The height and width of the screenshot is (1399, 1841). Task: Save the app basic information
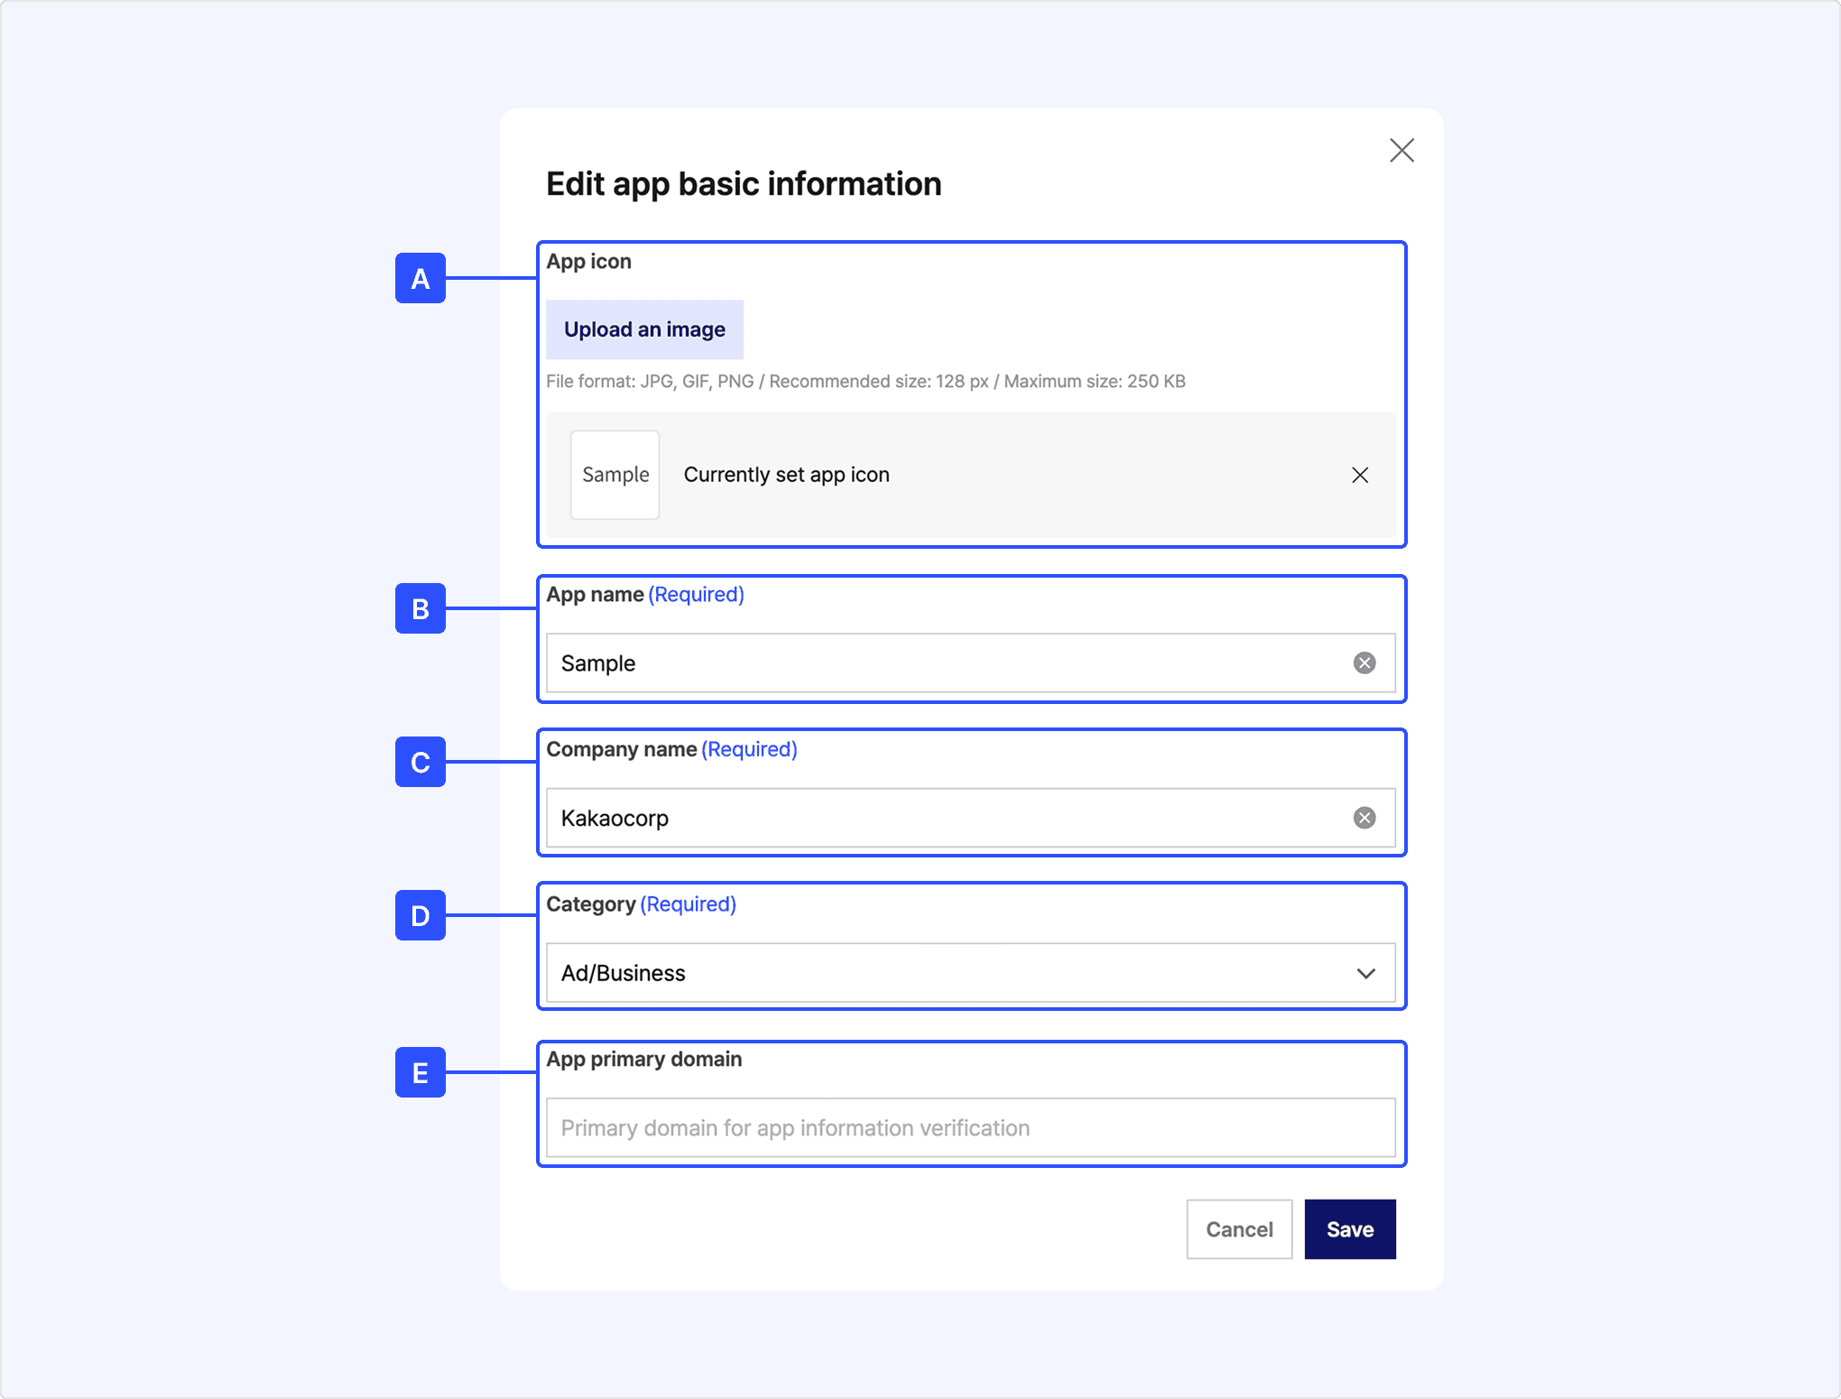pyautogui.click(x=1350, y=1229)
